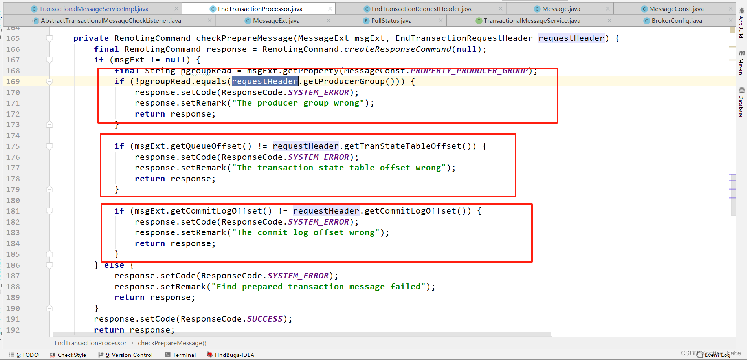Click class icon on MessageExt.java tab
Image resolution: width=747 pixels, height=360 pixels.
(x=248, y=20)
